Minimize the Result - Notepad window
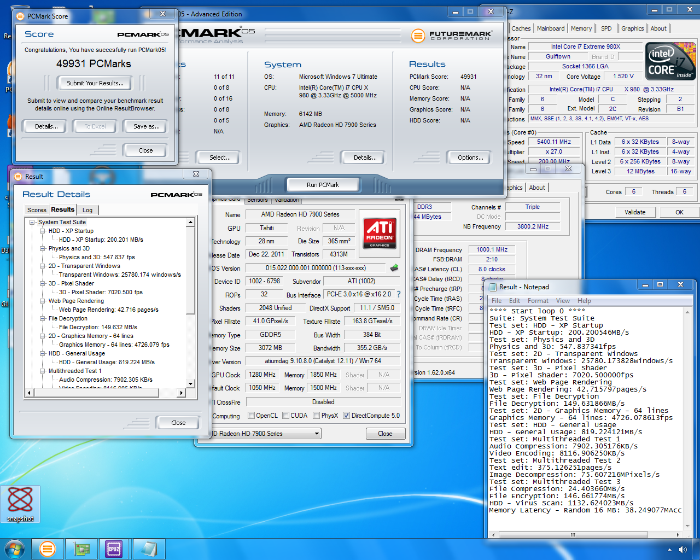Viewport: 700px width, 560px height. 645,284
